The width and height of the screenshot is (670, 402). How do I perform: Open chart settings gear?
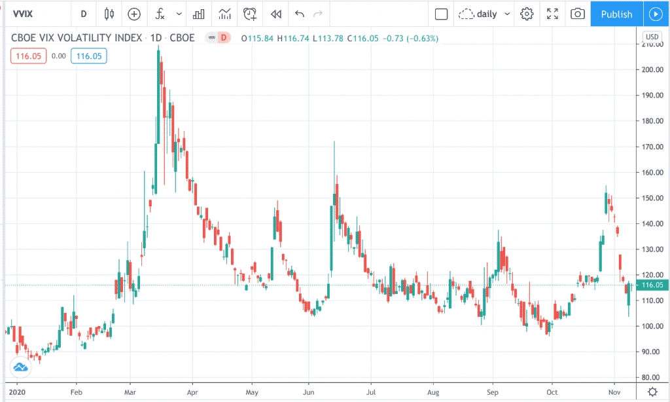[527, 14]
